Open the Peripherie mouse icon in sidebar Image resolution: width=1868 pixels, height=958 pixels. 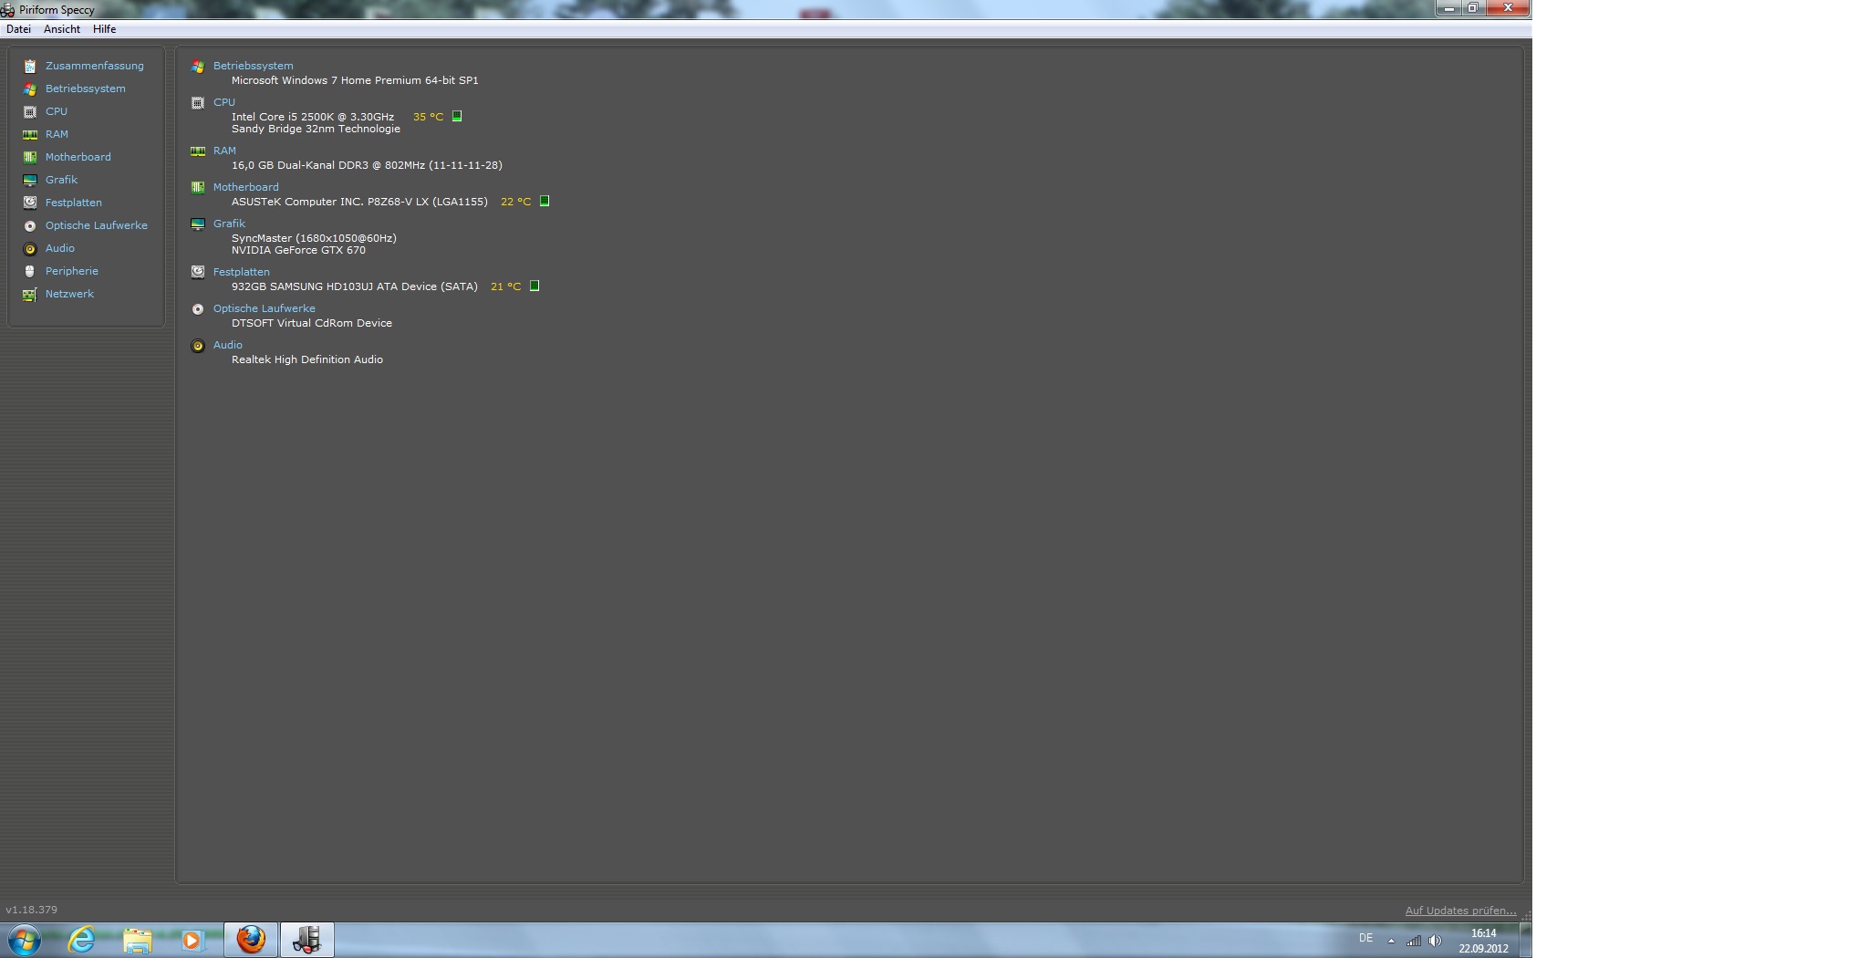tap(30, 271)
